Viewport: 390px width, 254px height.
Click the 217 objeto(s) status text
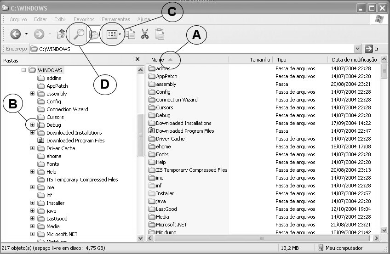(x=53, y=248)
